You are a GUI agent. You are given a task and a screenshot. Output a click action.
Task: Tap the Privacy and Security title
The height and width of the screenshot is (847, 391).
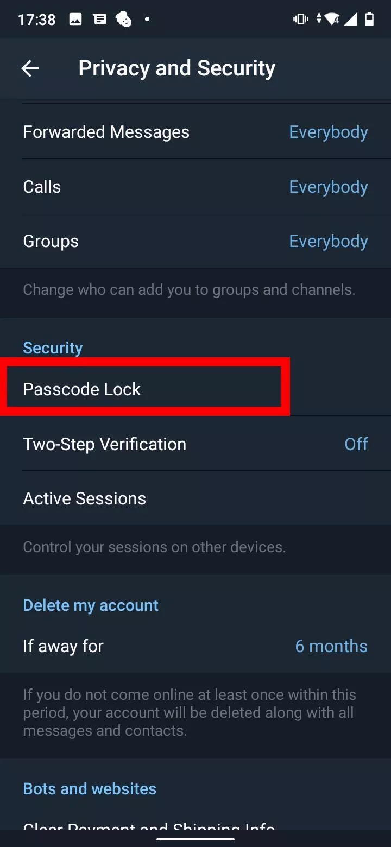[x=177, y=68]
